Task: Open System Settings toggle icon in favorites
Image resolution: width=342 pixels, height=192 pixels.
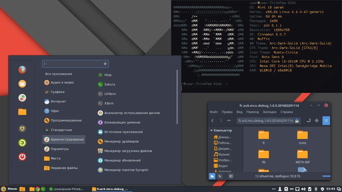Action: [x=22, y=97]
